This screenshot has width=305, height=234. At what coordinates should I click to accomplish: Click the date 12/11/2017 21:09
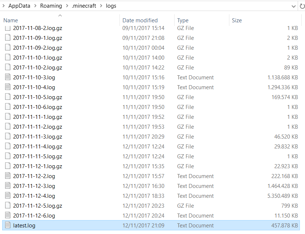[143, 226]
